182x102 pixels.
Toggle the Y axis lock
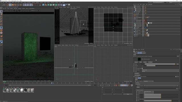point(26,5)
